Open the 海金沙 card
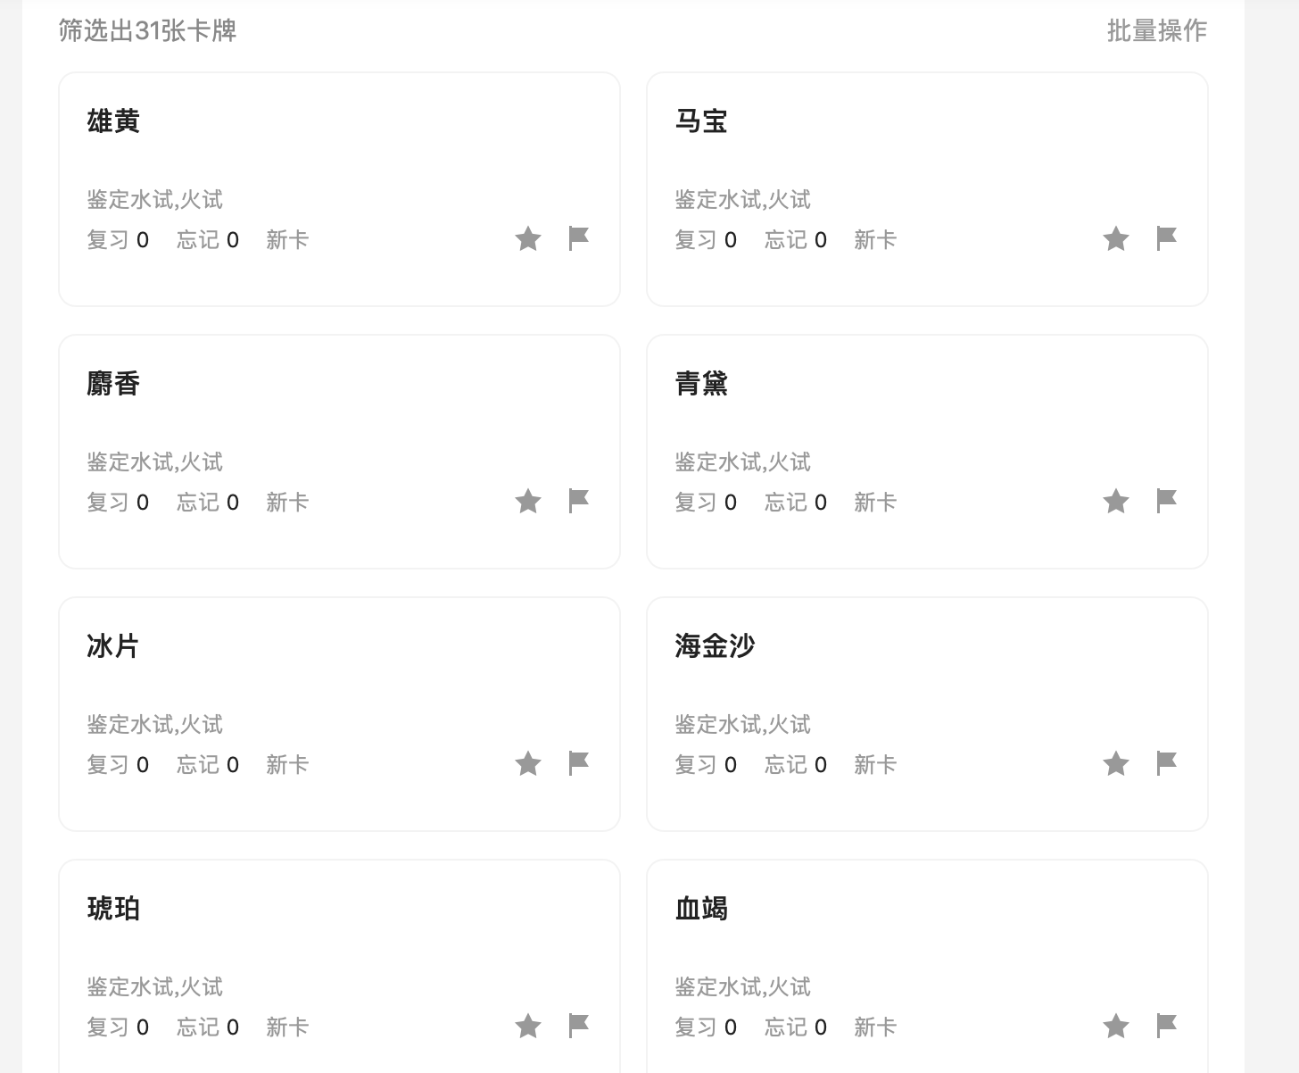The image size is (1299, 1073). pos(927,714)
